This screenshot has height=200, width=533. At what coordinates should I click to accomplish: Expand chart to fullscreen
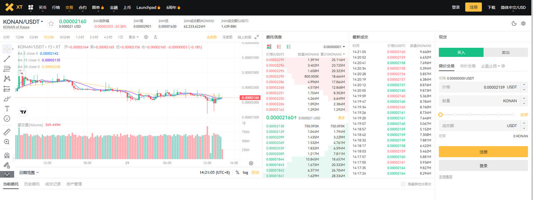(x=257, y=37)
